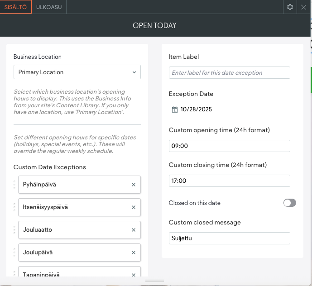Delete the Itsenäisyyspäivä exception using X icon
This screenshot has width=312, height=286.
tap(134, 207)
